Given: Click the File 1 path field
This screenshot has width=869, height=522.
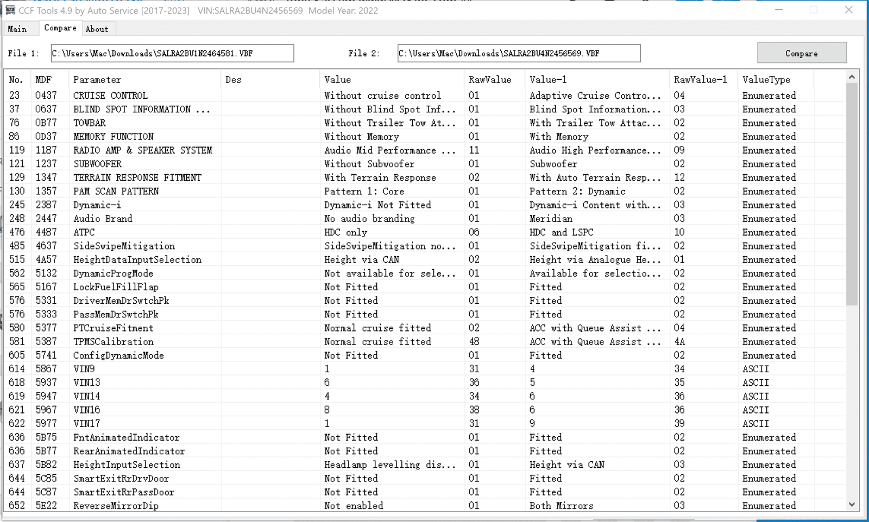Looking at the screenshot, I should (x=172, y=53).
